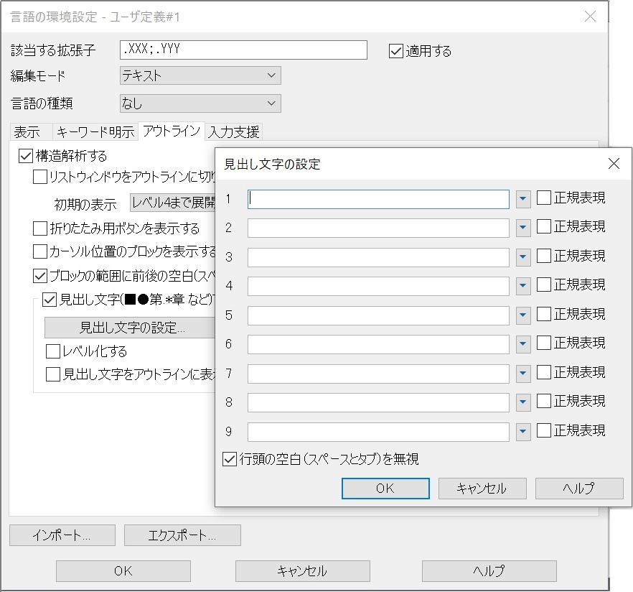
Task: Open dropdown arrow for heading row 5
Action: coord(523,315)
